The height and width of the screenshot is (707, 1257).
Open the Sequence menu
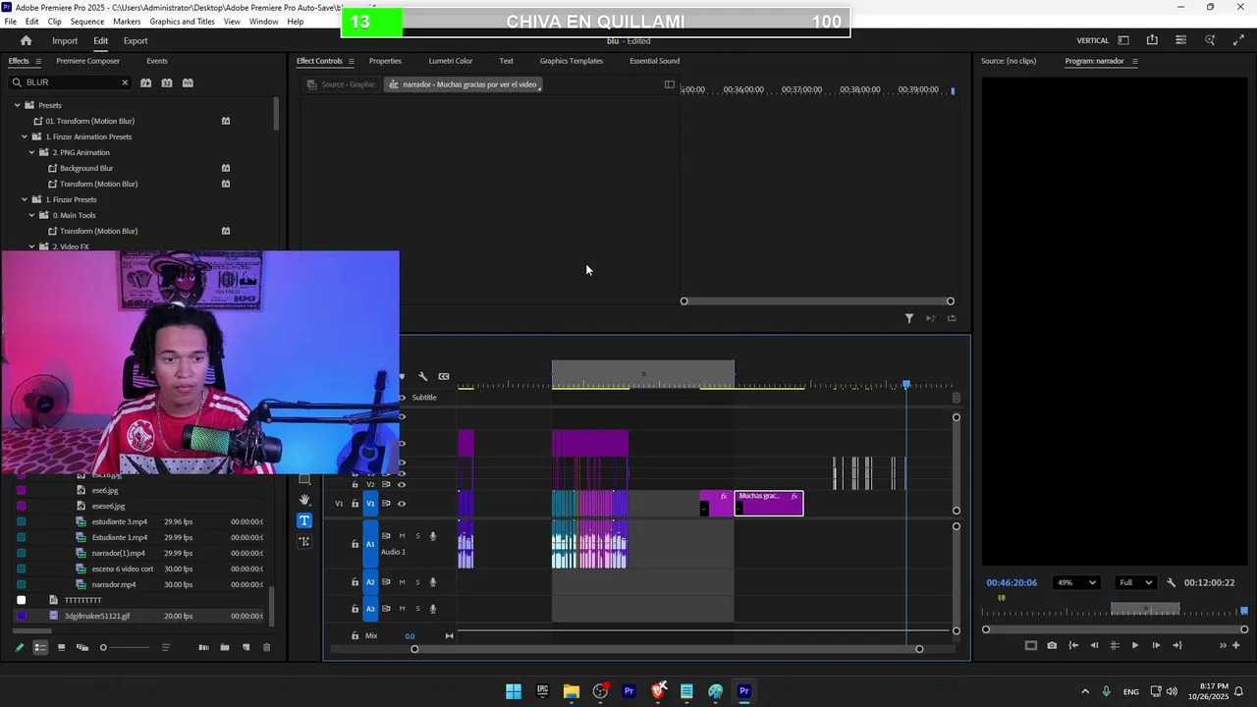[x=87, y=22]
